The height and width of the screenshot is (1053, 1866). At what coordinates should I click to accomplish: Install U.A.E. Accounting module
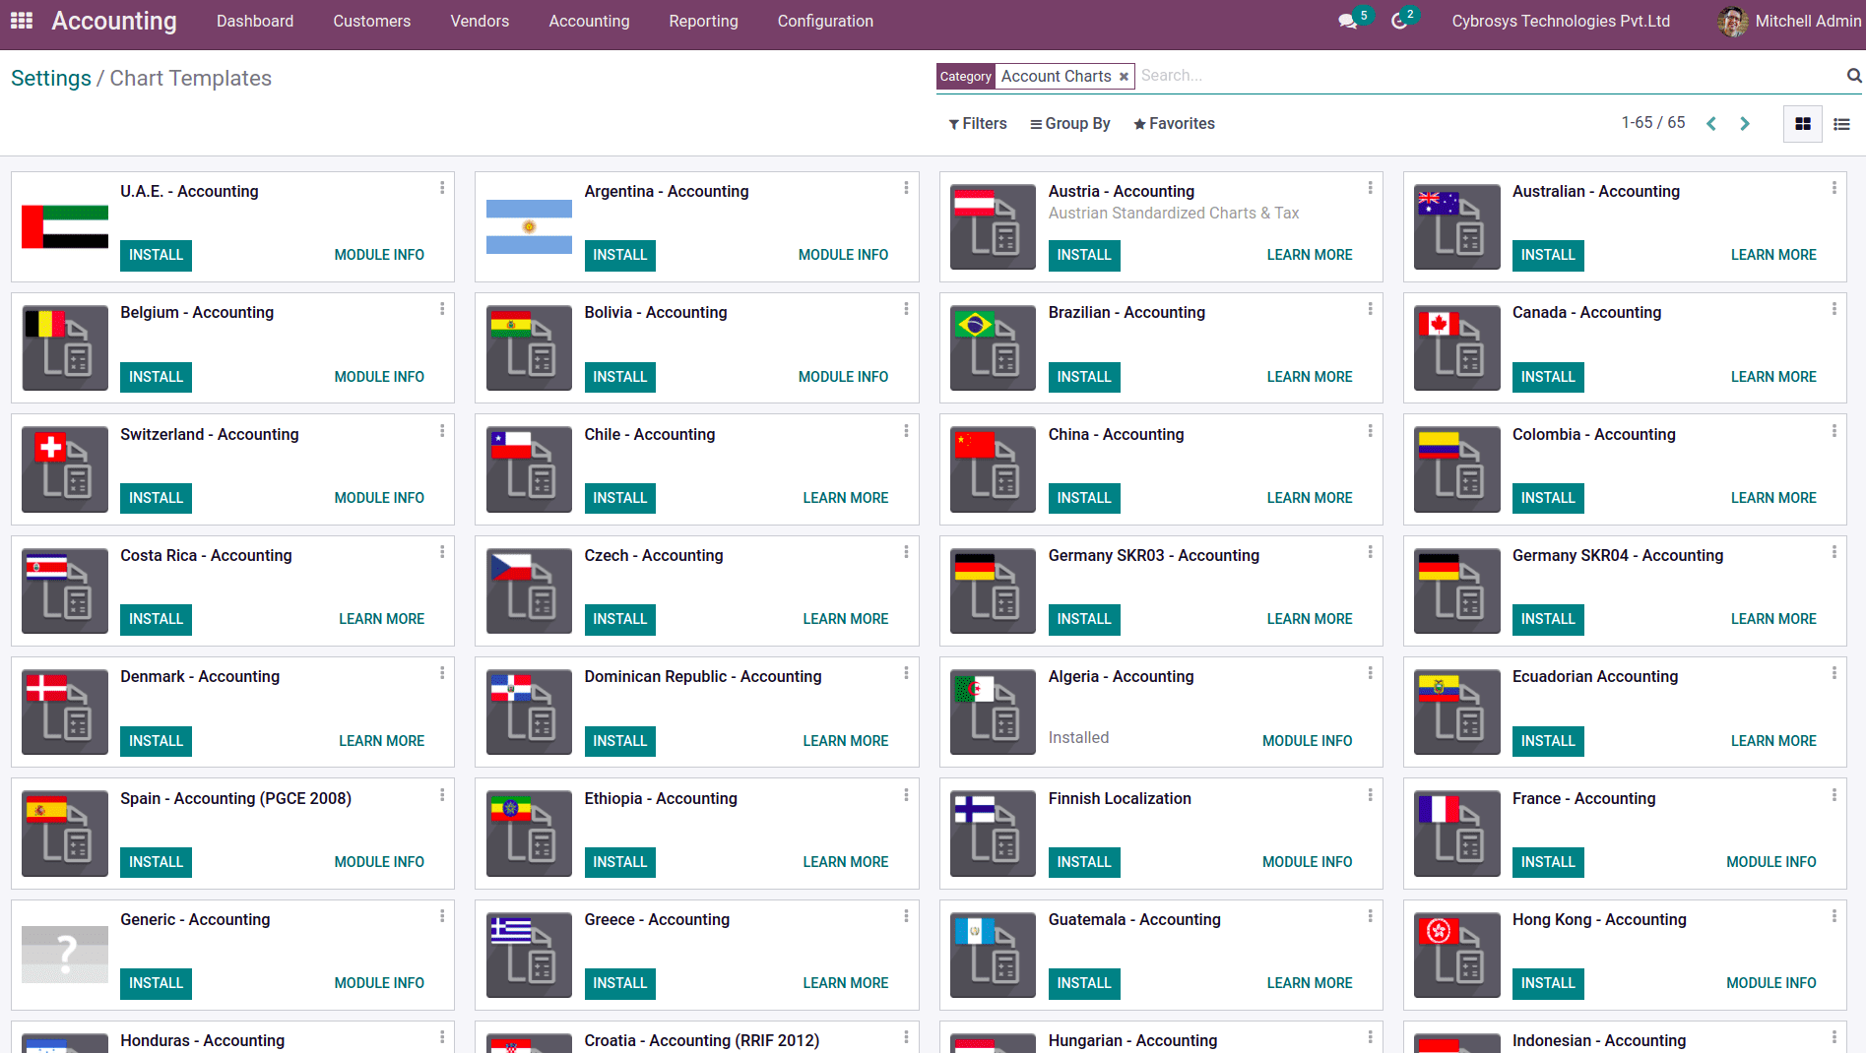click(156, 255)
